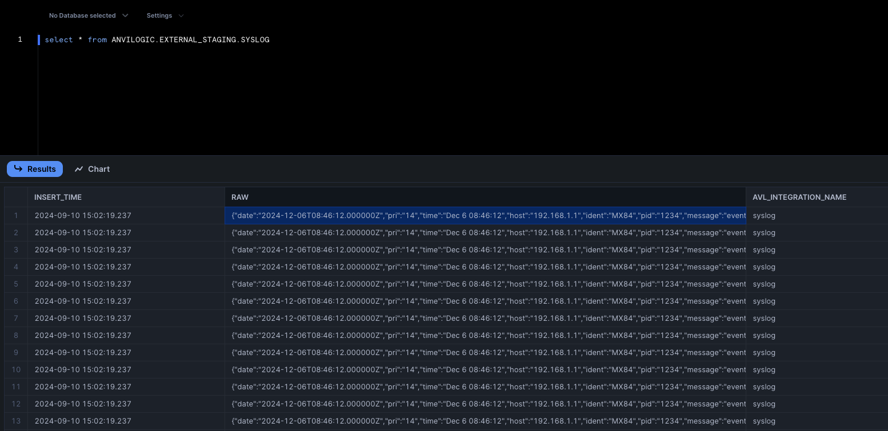The width and height of the screenshot is (888, 431).
Task: Click the query text in SQL editor
Action: [157, 40]
